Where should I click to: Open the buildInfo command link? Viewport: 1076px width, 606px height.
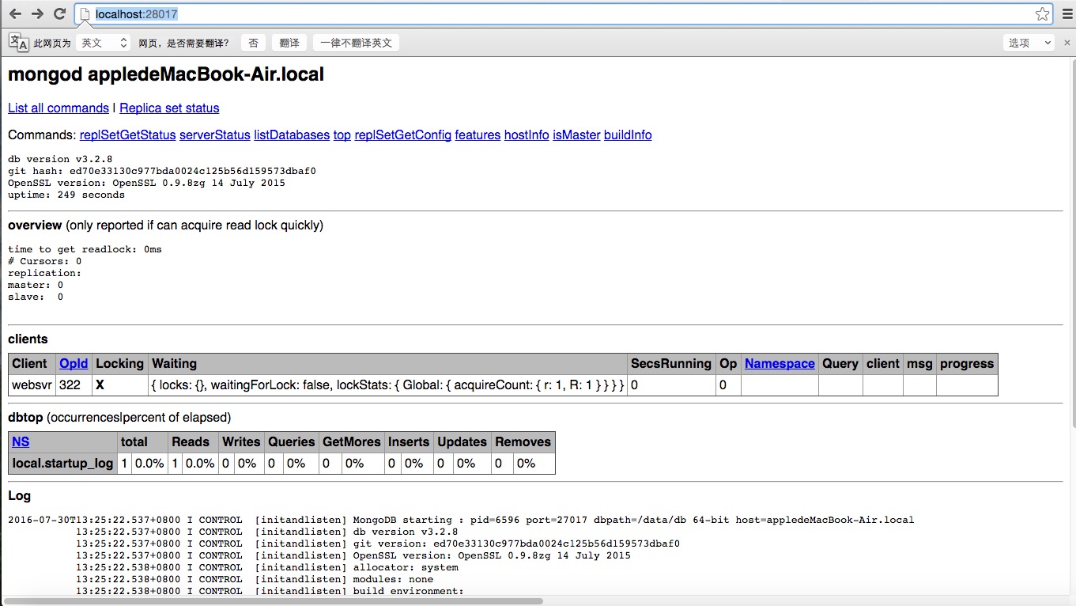click(628, 135)
